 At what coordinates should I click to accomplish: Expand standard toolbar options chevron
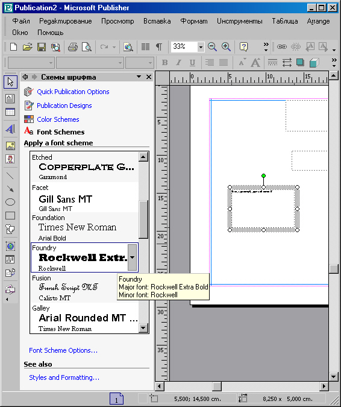click(x=266, y=47)
